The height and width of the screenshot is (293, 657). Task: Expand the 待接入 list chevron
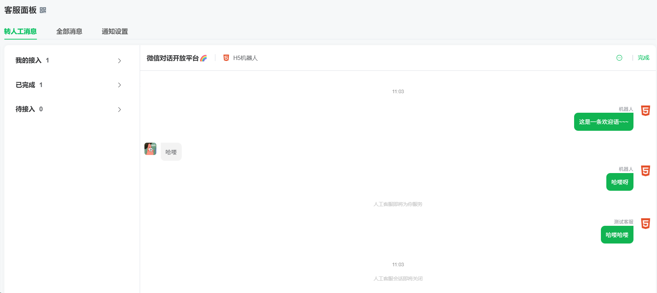pyautogui.click(x=119, y=109)
